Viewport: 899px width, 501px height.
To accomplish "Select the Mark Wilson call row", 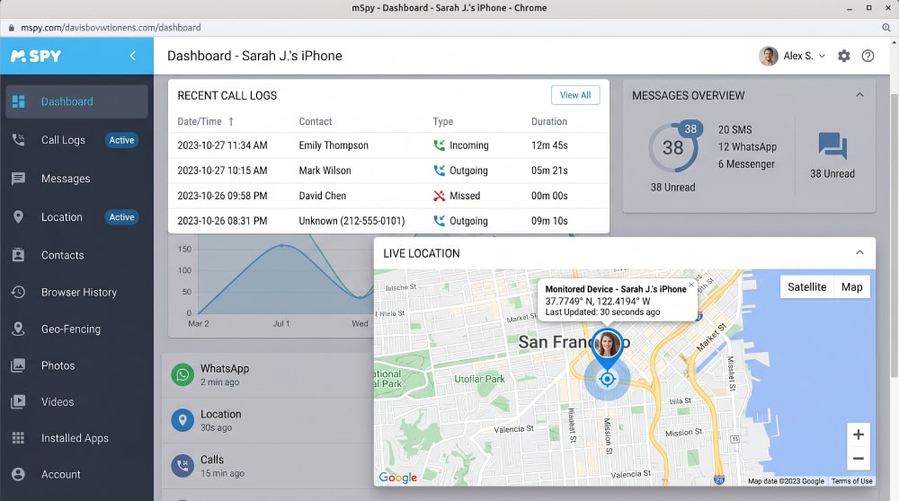I will click(x=388, y=171).
